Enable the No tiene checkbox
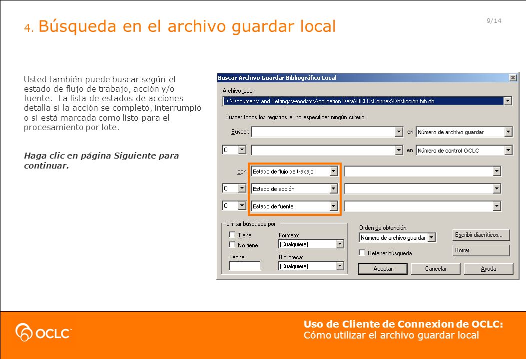526x359 pixels. (x=232, y=244)
